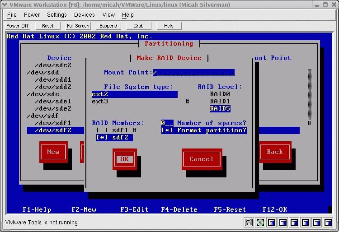Click the Mount Point text field

[193, 72]
